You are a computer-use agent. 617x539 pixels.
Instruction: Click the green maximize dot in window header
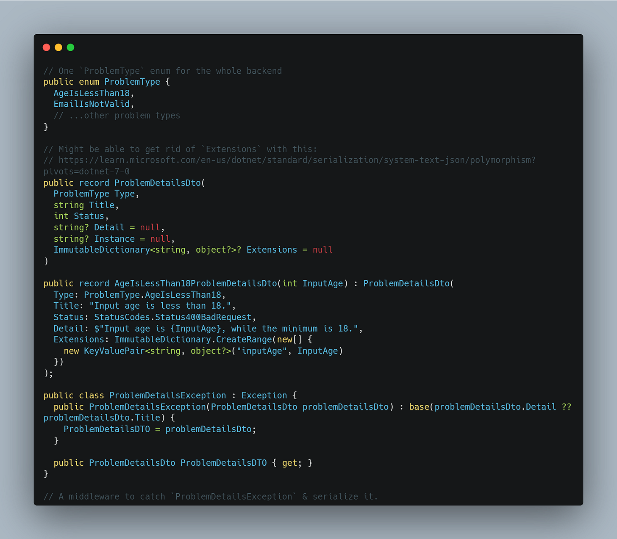point(71,47)
